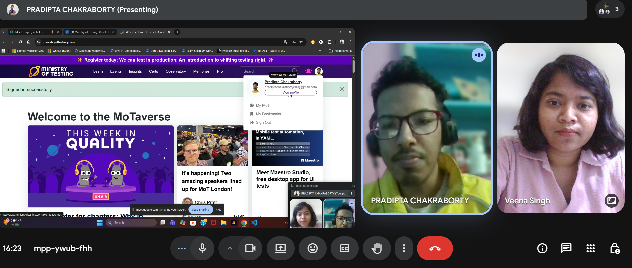
Task: Leave the call with red hang-up button
Action: pos(435,248)
